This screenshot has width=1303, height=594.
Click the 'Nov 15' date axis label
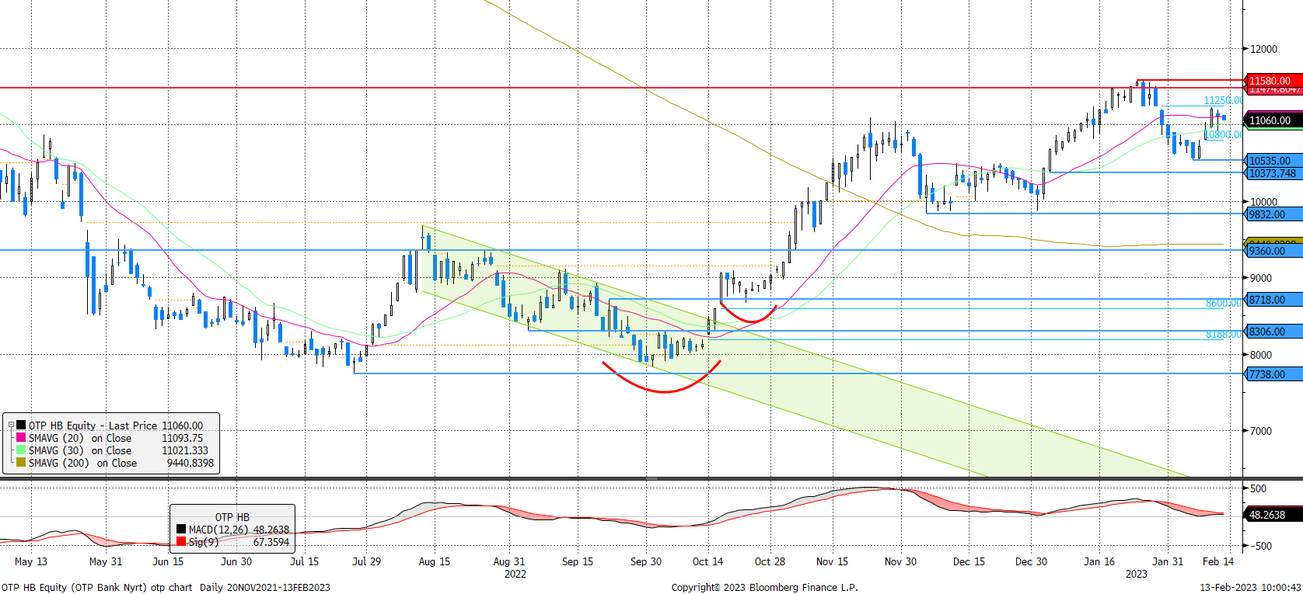[x=832, y=561]
